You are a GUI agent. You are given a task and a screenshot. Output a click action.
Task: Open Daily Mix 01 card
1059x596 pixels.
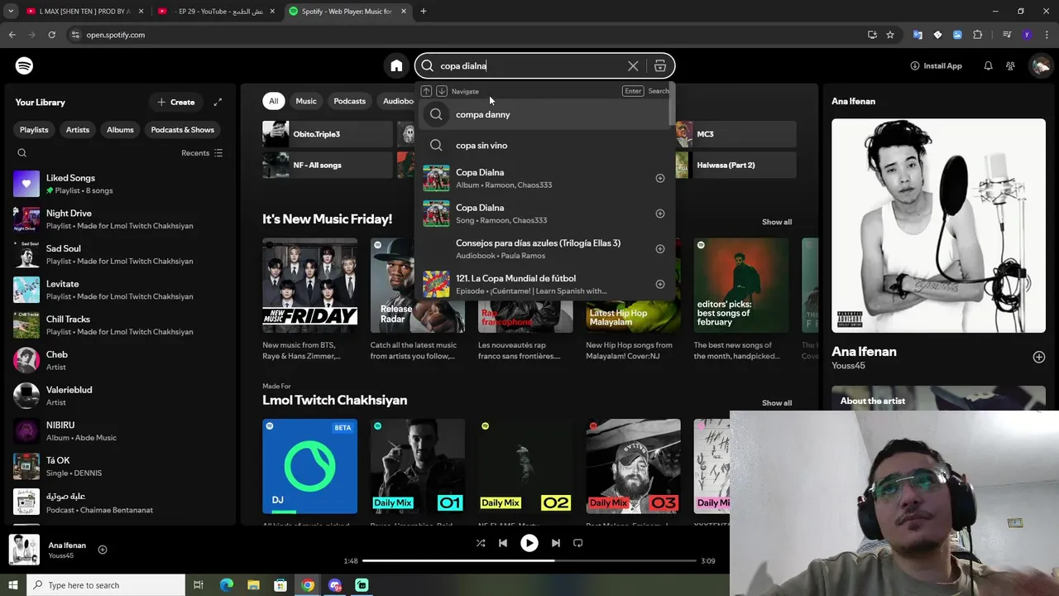click(418, 466)
